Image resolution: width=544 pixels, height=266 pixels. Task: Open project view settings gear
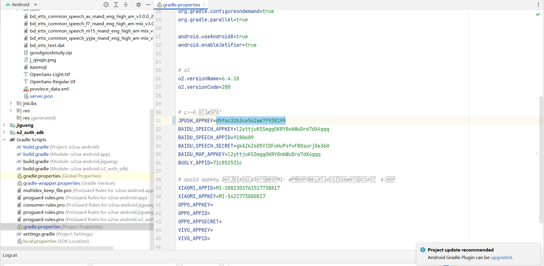139,5
